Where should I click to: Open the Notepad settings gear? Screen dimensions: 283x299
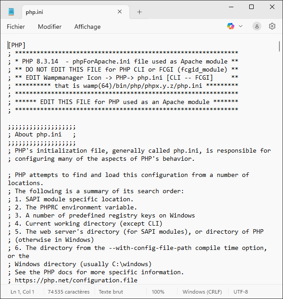(x=272, y=26)
